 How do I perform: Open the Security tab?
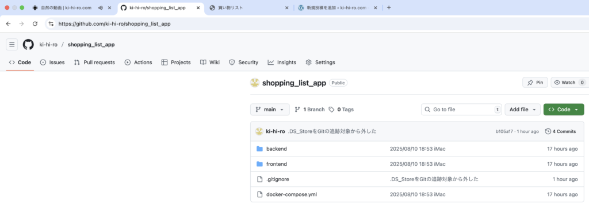click(x=243, y=63)
